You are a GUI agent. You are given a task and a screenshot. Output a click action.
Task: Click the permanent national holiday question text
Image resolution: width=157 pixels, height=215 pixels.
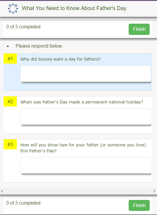pyautogui.click(x=82, y=102)
